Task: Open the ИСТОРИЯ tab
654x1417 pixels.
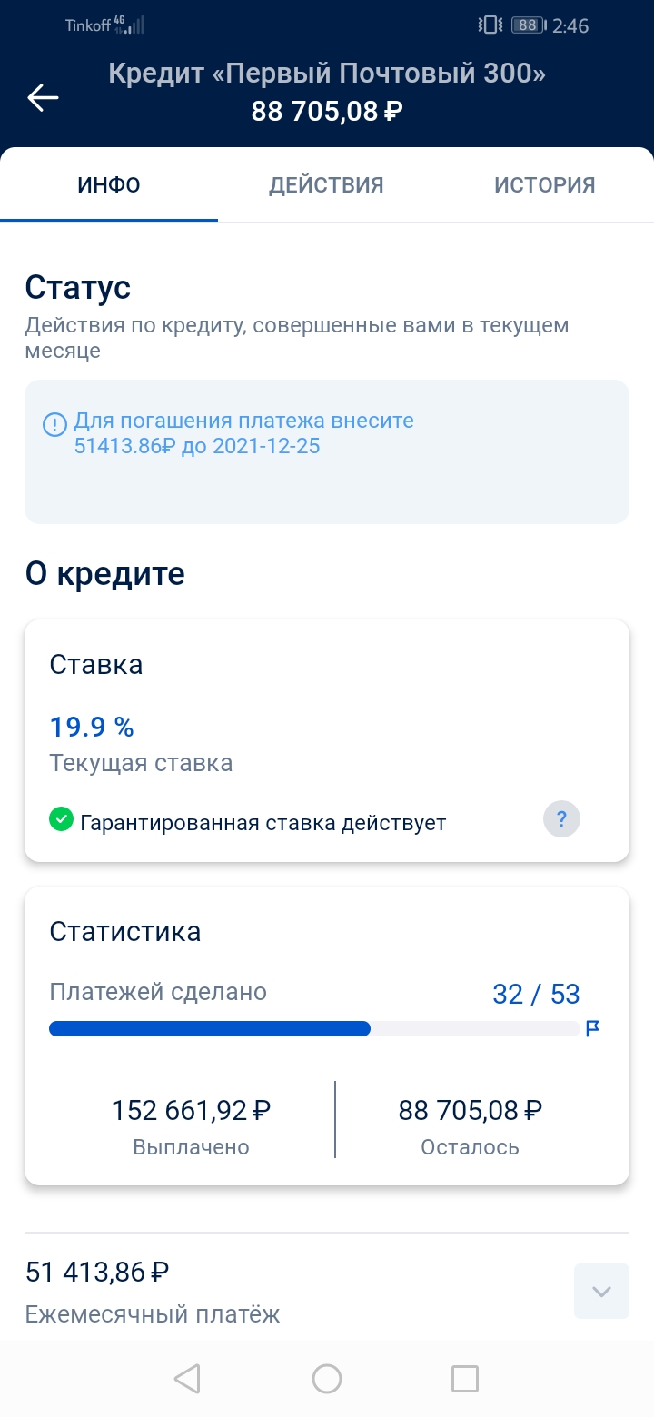Action: pos(544,185)
